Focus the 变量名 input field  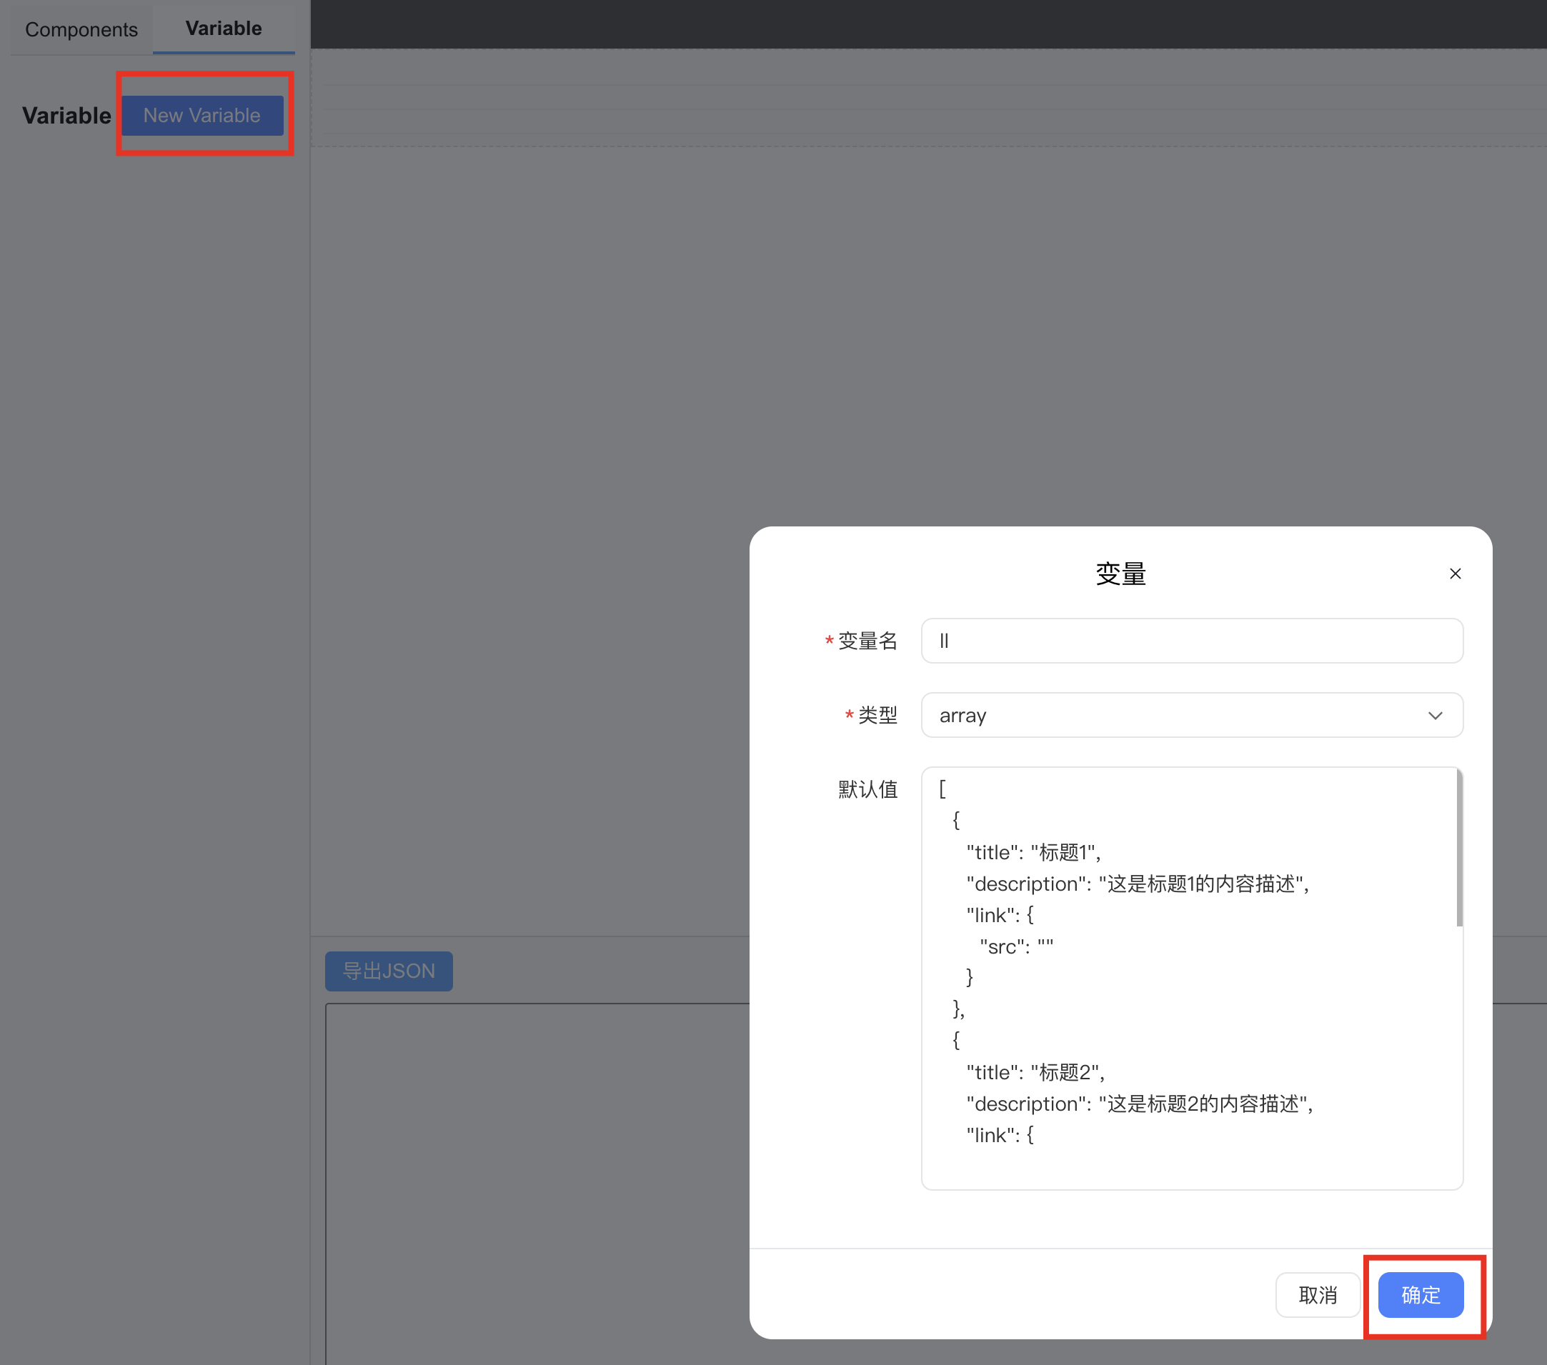point(1191,641)
